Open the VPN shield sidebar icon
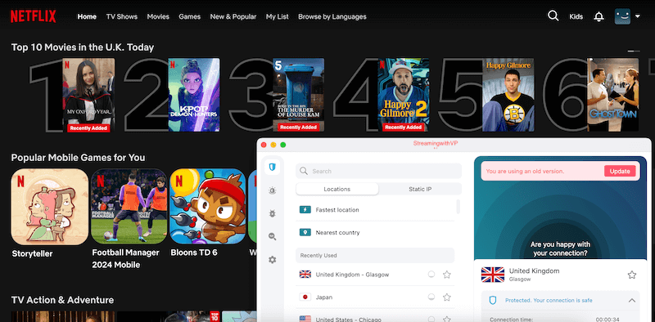The width and height of the screenshot is (655, 322). coord(273,168)
